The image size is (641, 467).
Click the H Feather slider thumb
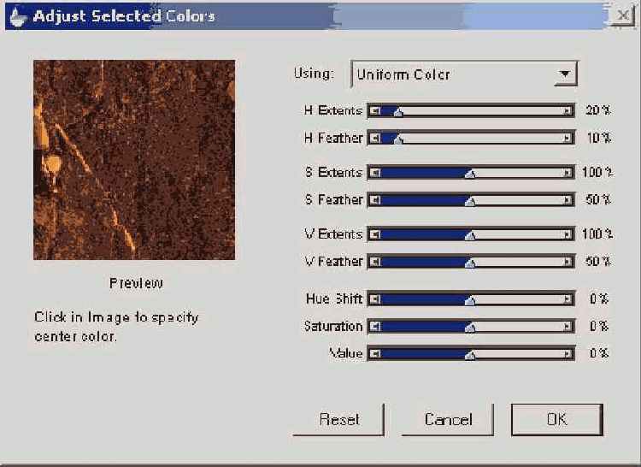(x=398, y=139)
